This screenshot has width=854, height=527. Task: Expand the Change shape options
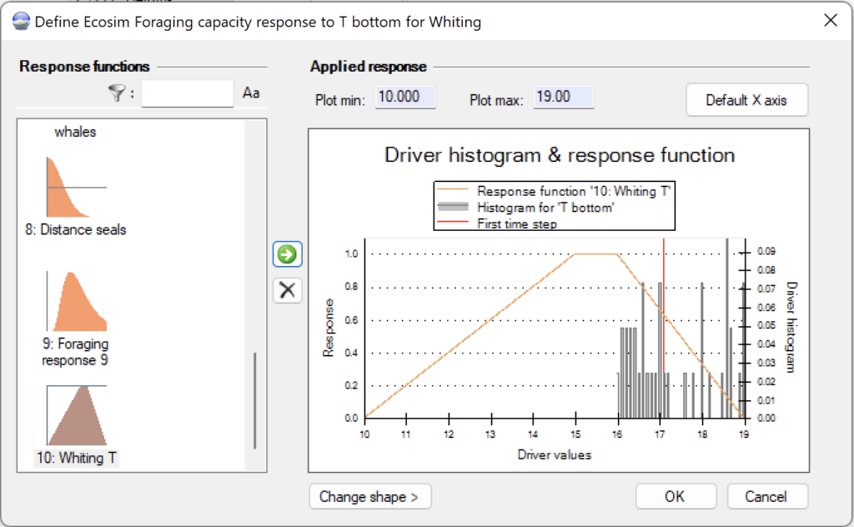(x=369, y=497)
